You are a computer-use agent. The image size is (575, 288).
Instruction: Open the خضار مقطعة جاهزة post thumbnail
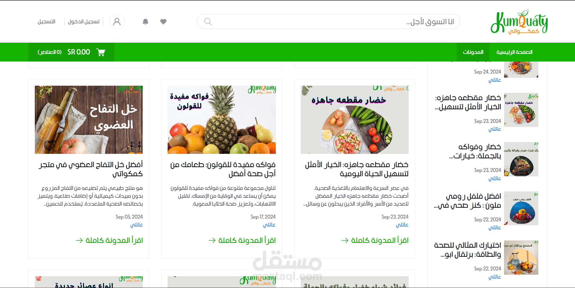point(355,120)
